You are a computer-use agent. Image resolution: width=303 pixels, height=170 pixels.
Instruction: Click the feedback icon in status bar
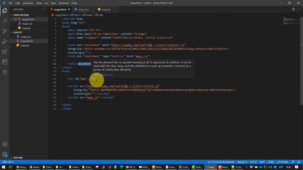click(293, 162)
